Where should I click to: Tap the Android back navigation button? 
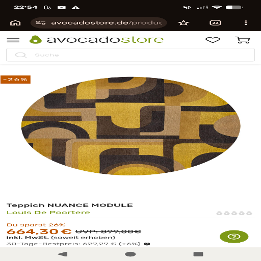[x=63, y=254]
